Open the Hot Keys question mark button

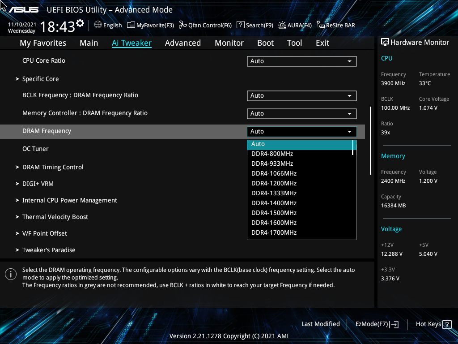coord(446,324)
